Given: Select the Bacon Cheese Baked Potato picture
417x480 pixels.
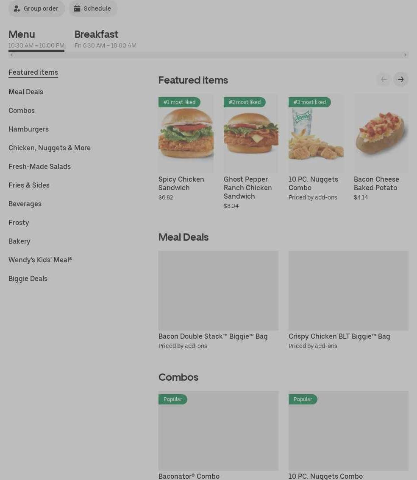Looking at the screenshot, I should 381,133.
